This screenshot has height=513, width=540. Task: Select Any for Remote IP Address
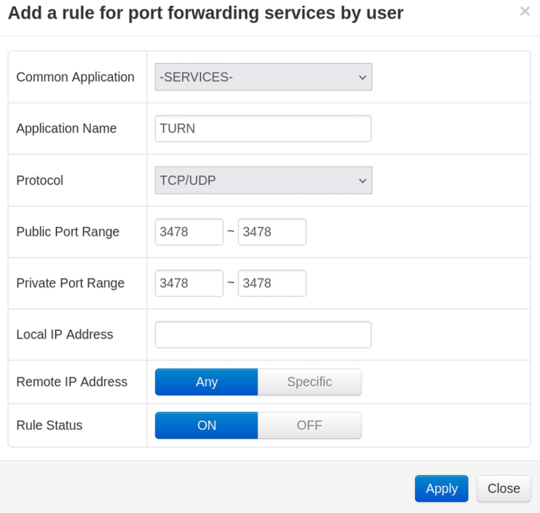[207, 382]
